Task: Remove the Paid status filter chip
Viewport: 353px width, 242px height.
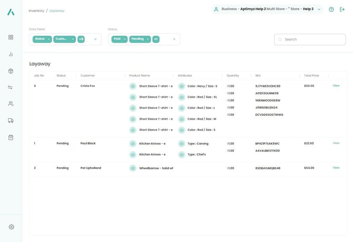Action: [x=125, y=39]
